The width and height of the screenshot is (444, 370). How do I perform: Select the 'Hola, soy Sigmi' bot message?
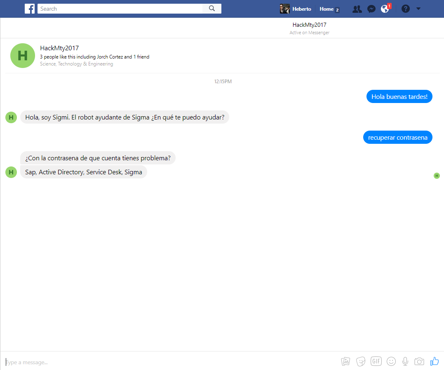pos(125,117)
